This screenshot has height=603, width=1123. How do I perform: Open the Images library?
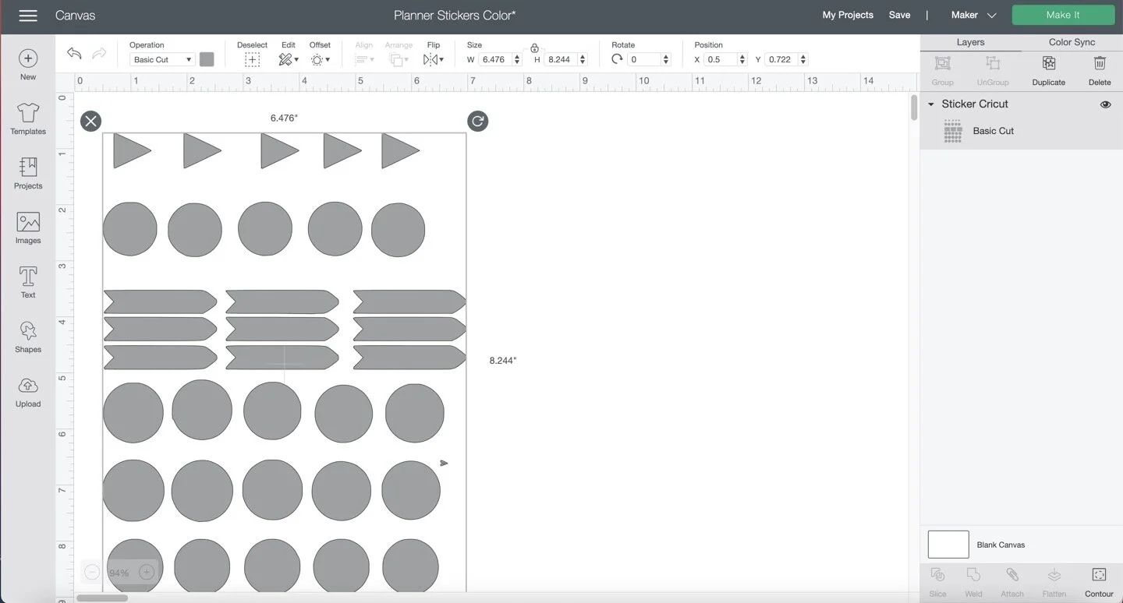(28, 228)
